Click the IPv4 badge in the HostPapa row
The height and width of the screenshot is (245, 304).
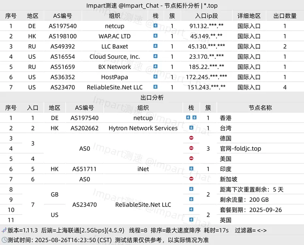pos(156,77)
